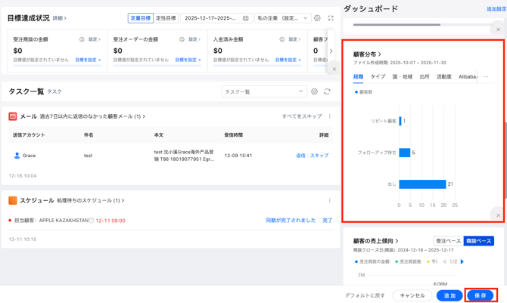Refresh the task list
507x303 pixels.
point(327,91)
